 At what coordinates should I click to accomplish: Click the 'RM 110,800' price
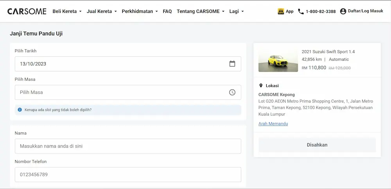(314, 68)
